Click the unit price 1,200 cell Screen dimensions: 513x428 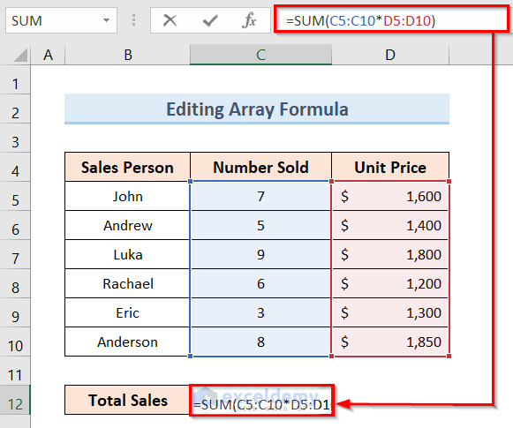[x=390, y=283]
